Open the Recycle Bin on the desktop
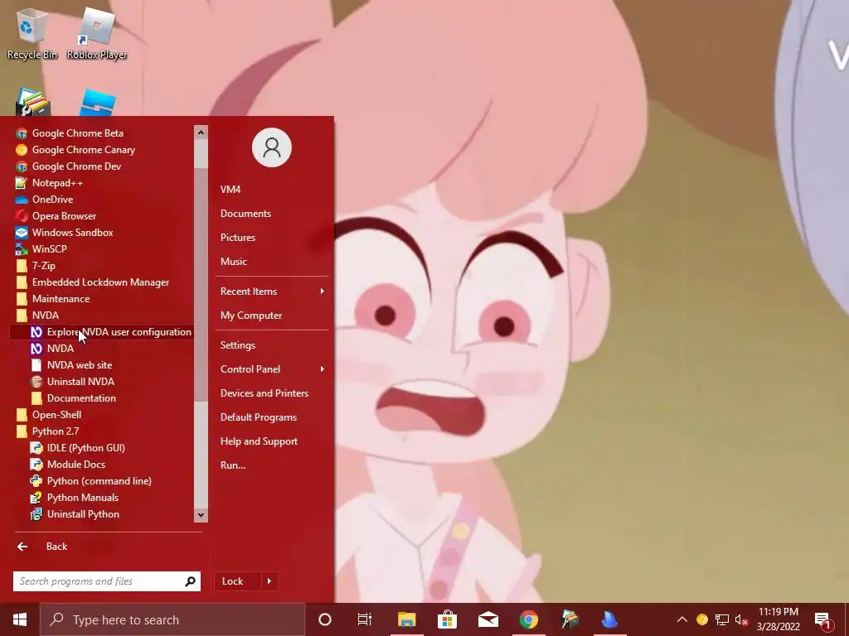 [32, 33]
